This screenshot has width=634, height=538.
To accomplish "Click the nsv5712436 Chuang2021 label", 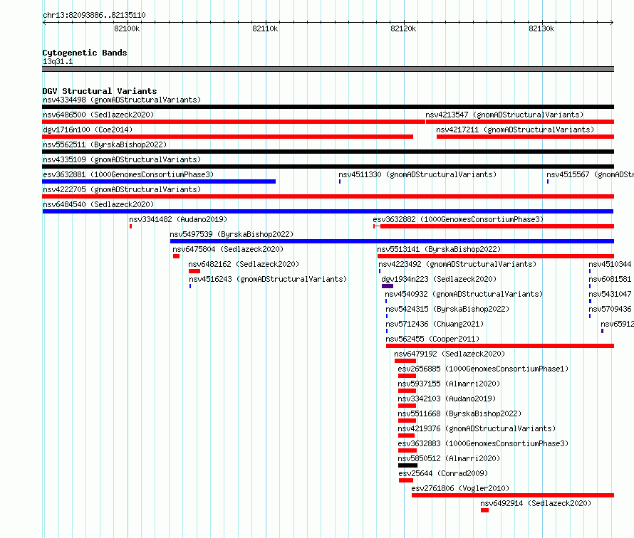I will pos(435,324).
